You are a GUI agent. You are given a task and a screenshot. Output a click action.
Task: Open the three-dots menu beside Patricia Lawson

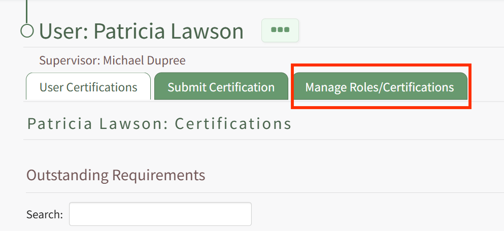[280, 30]
